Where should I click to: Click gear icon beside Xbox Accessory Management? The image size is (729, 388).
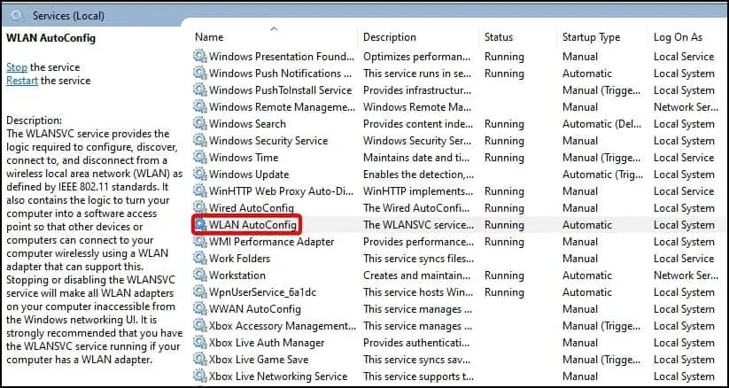(x=200, y=326)
